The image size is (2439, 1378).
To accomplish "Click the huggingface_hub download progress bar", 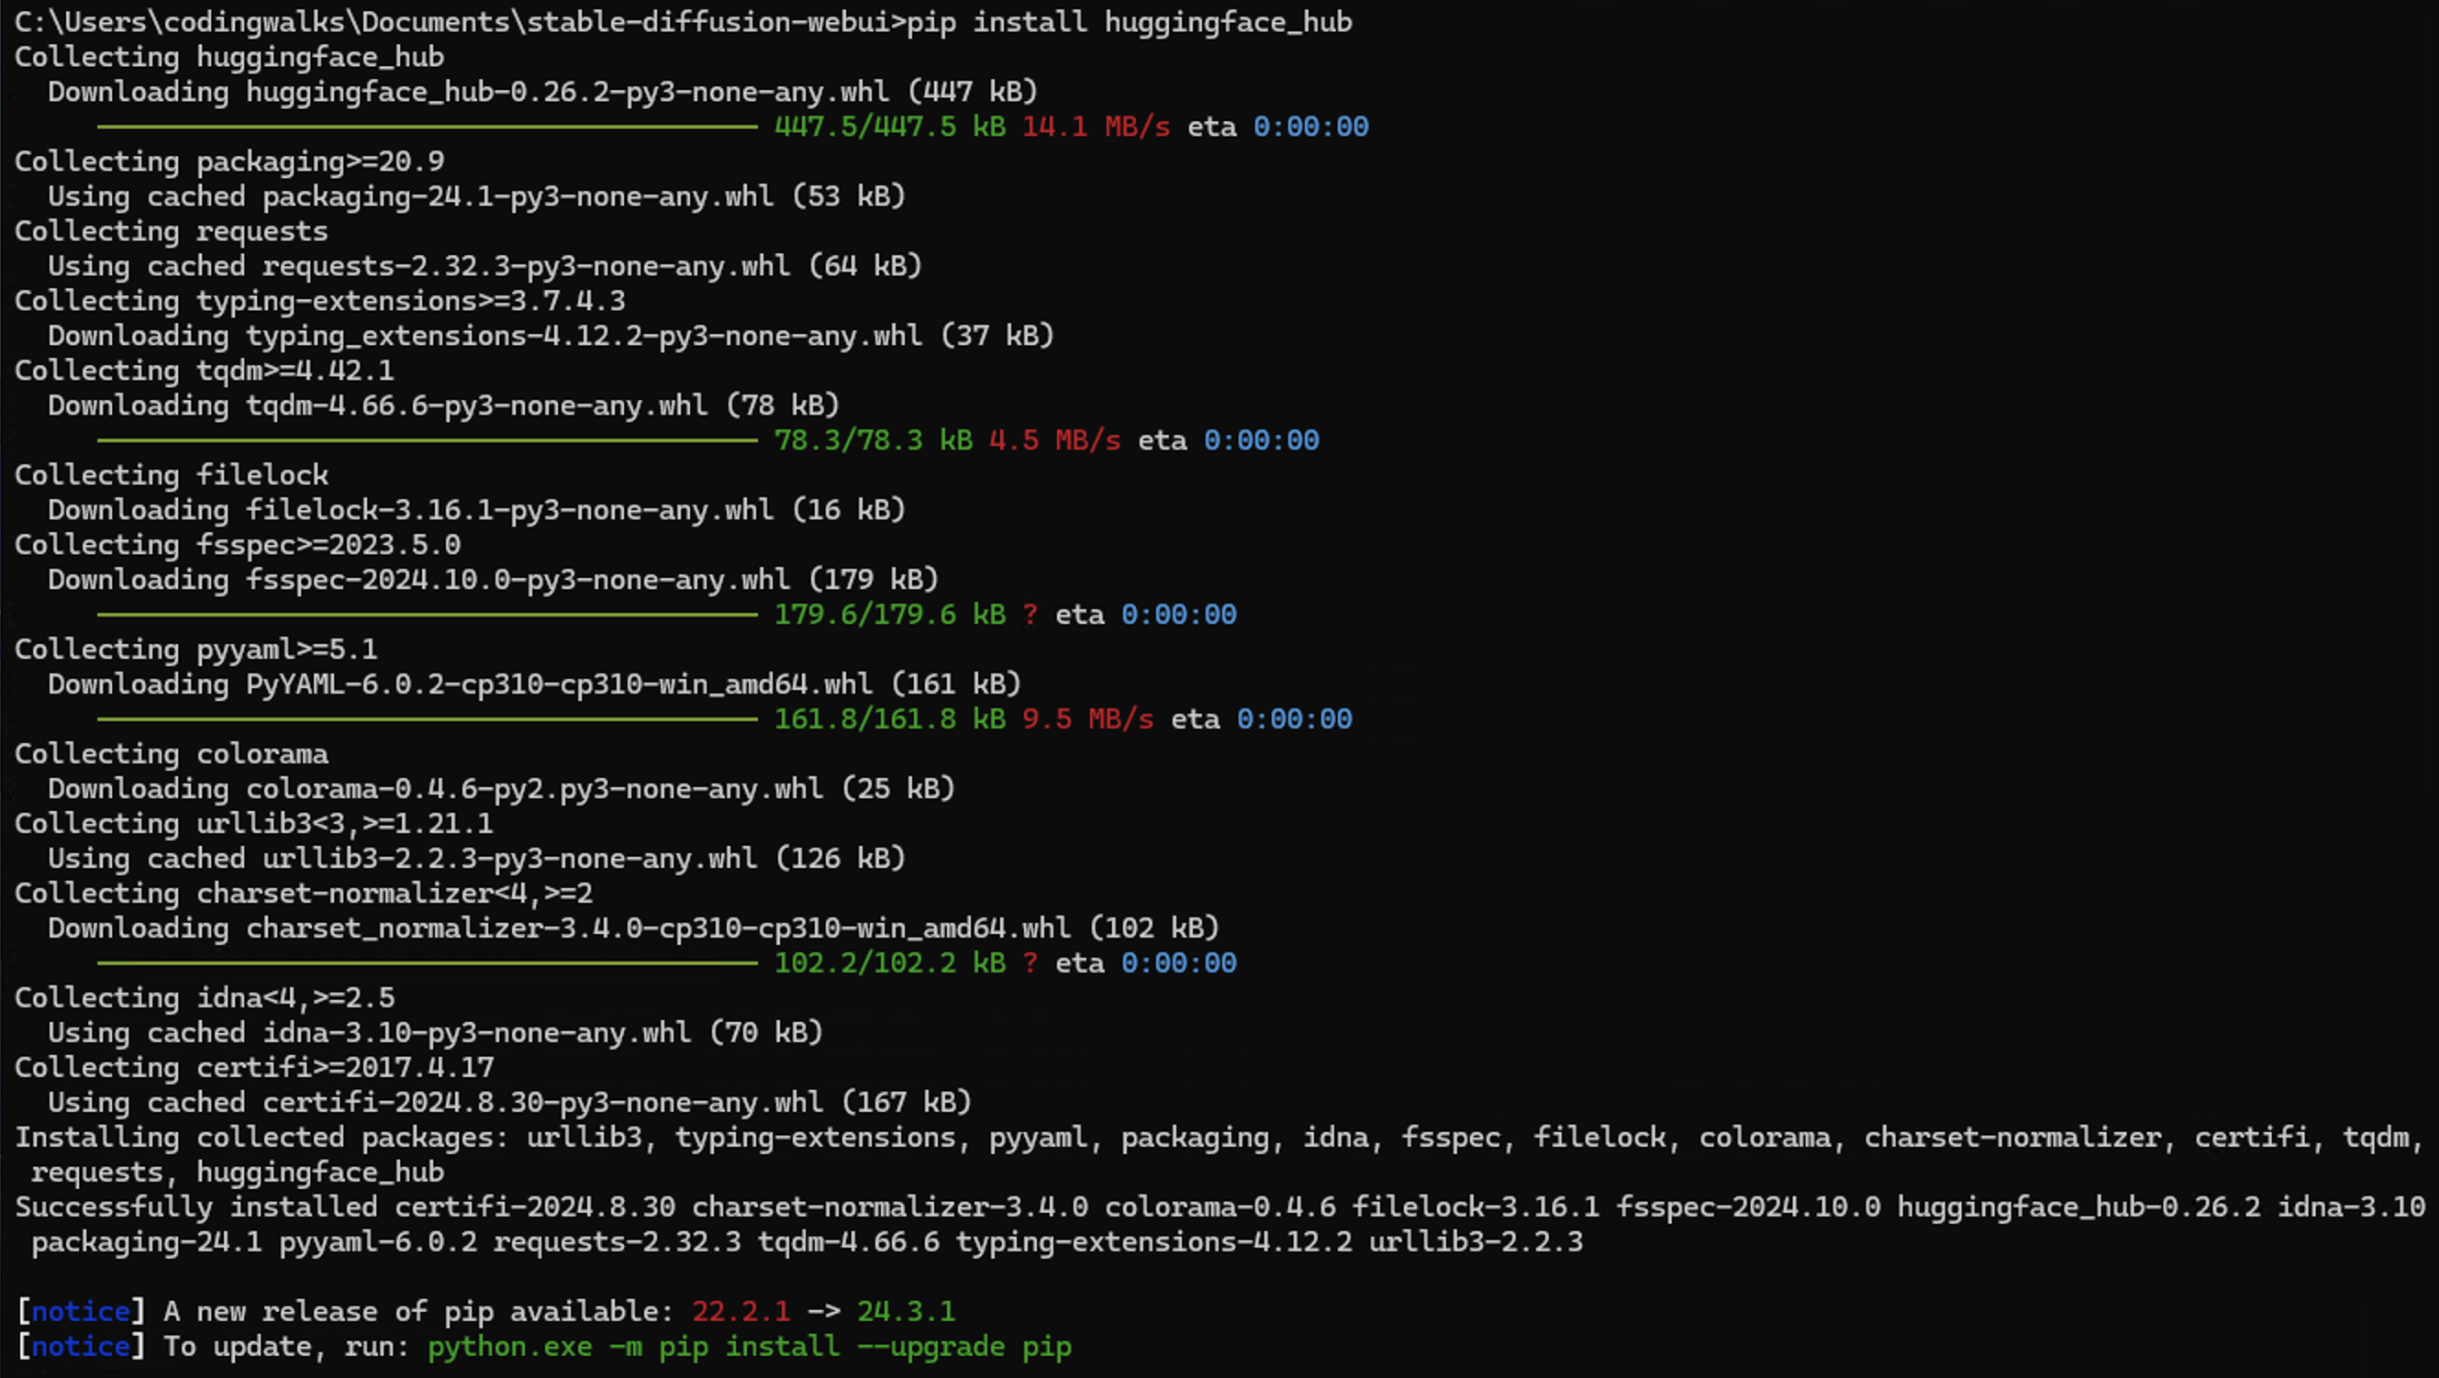I will click(426, 126).
